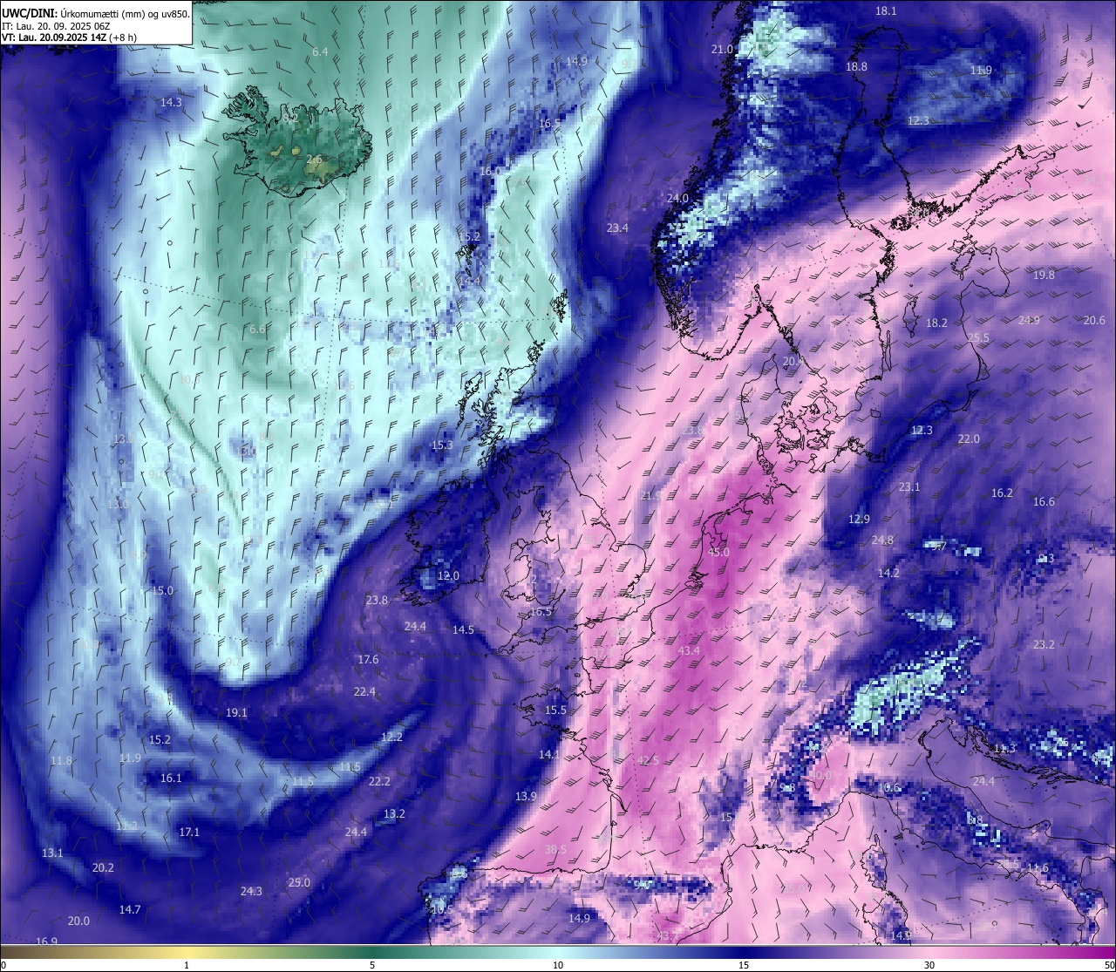The height and width of the screenshot is (972, 1116).
Task: Click the 13.1 map value
Action: 52,853
